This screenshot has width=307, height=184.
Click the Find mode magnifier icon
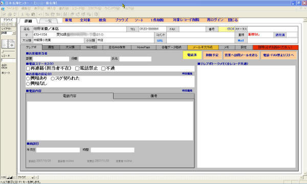[6, 24]
